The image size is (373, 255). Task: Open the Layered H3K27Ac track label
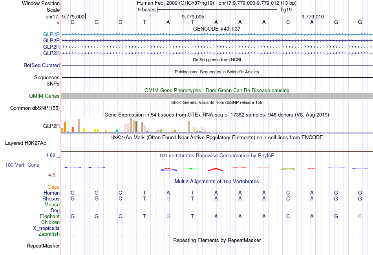[x=26, y=143]
